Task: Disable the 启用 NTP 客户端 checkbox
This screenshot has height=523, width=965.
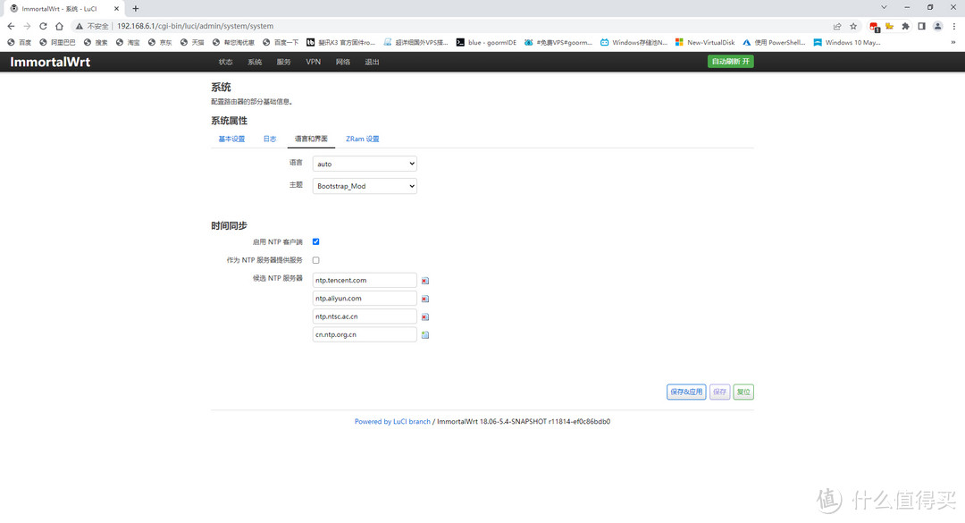Action: click(x=315, y=241)
